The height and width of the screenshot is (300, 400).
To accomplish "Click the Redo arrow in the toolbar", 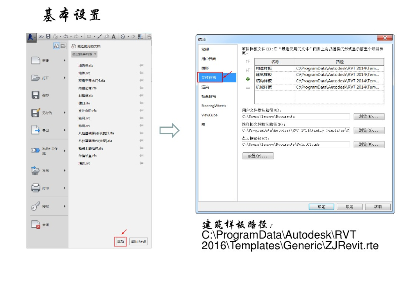I will pos(76,36).
